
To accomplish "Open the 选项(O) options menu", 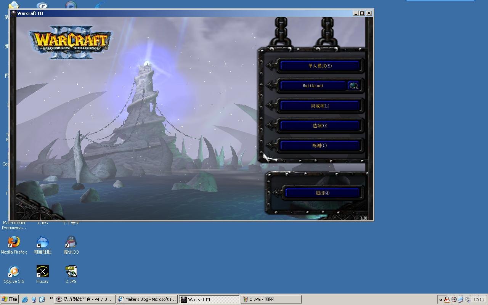I will tap(319, 126).
